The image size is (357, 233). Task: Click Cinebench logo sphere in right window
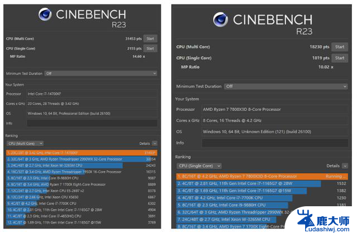tap(220, 20)
